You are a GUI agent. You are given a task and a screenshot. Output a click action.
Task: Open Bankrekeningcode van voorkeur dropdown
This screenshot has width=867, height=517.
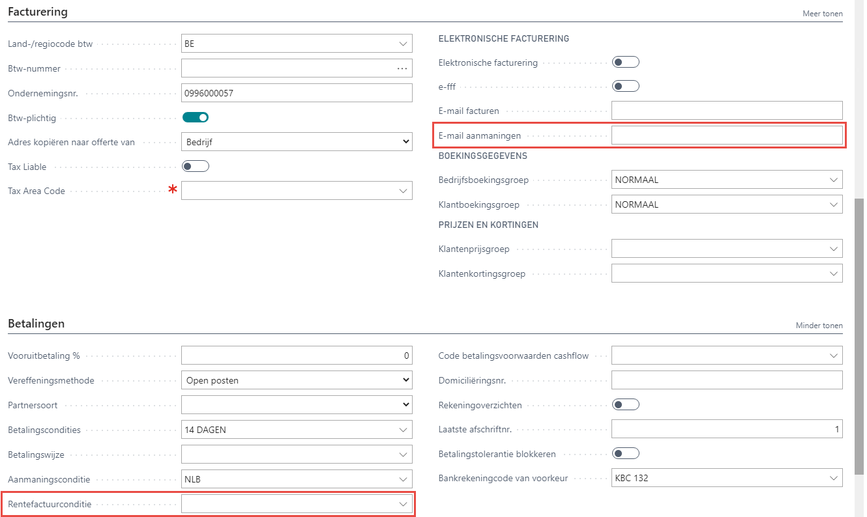[832, 479]
